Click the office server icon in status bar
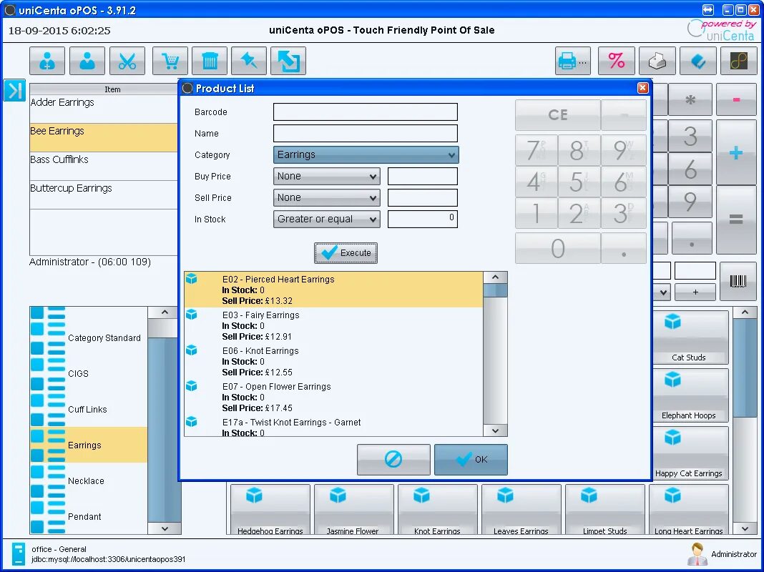Screen dimensions: 764x572 pos(19,554)
